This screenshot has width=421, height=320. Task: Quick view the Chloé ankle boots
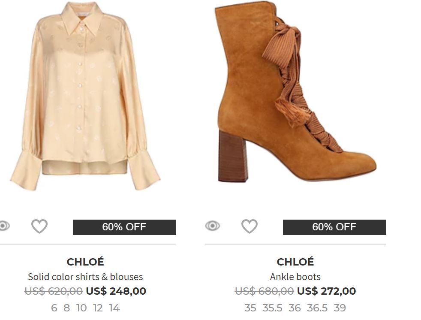[x=212, y=226]
